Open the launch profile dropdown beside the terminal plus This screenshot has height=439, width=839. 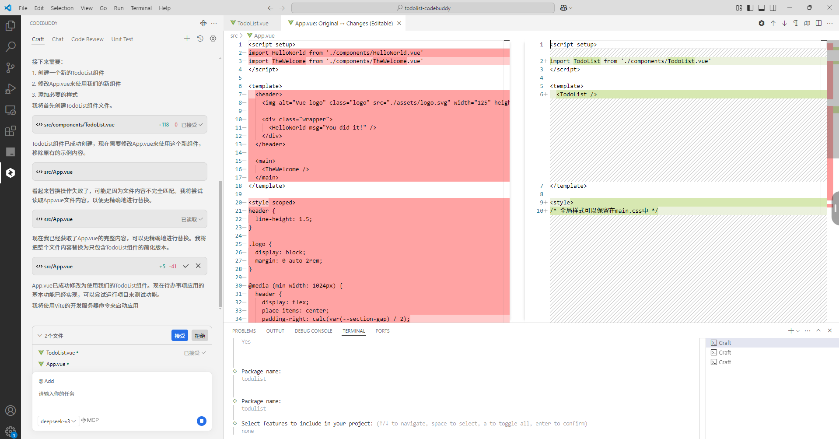(798, 331)
